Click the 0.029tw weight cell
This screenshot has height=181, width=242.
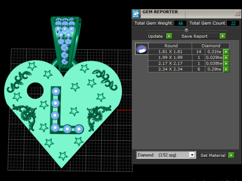(x=214, y=57)
